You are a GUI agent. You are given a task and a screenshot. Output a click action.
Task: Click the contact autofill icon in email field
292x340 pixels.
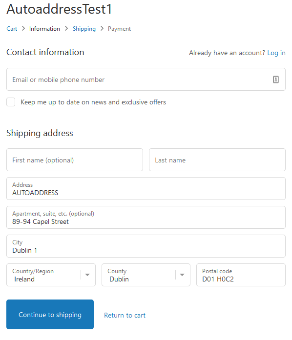click(x=275, y=80)
